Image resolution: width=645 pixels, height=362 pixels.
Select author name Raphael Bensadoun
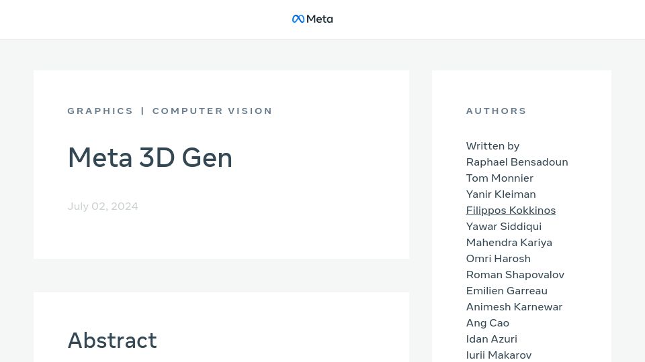(517, 162)
